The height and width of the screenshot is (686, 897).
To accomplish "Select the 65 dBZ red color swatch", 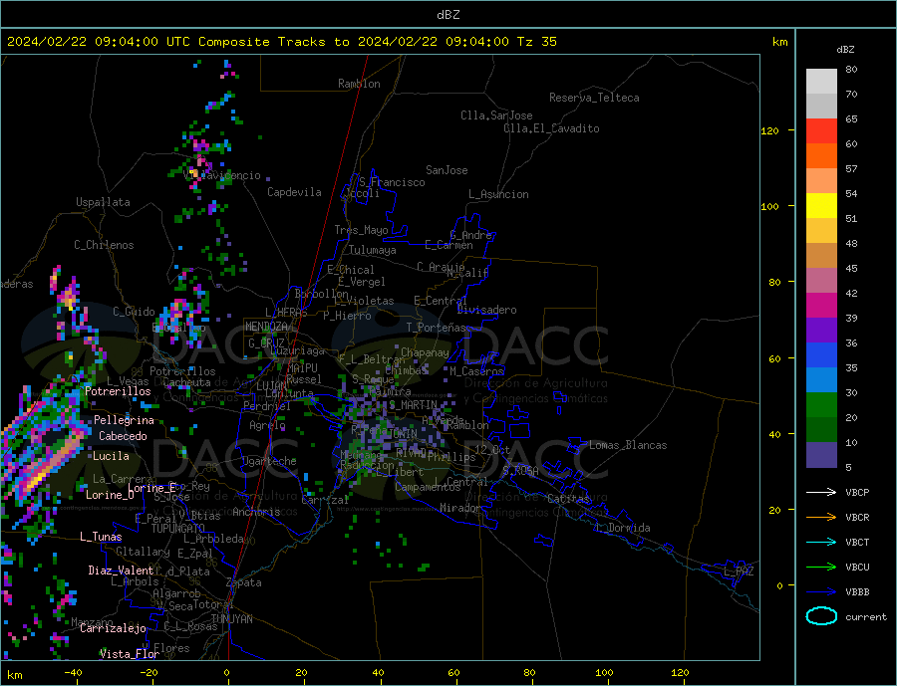I will point(821,130).
